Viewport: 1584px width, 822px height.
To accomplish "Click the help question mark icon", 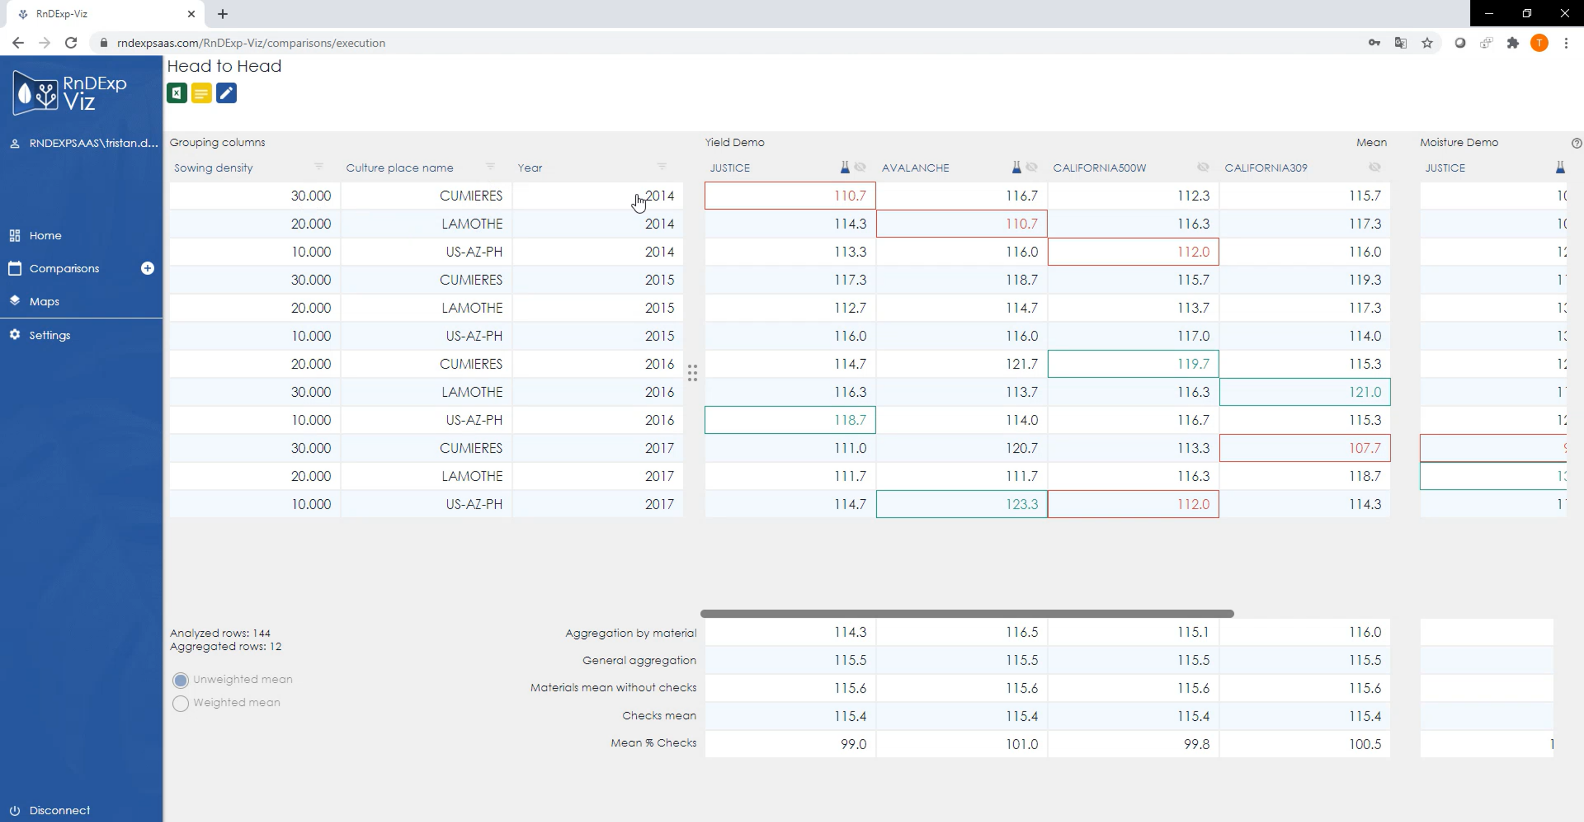I will point(1576,143).
